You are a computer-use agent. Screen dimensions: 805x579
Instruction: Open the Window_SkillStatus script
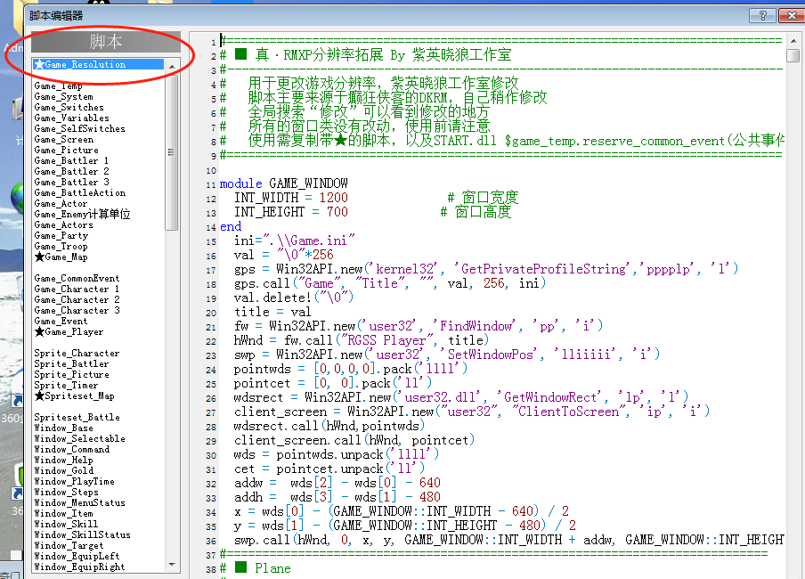(82, 535)
